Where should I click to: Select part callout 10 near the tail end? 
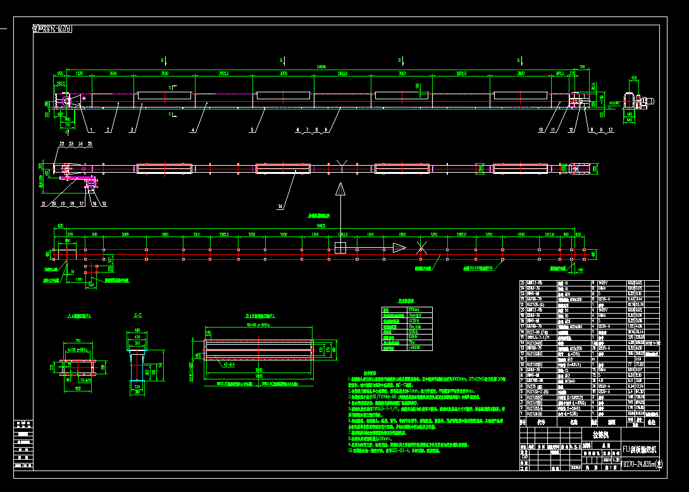point(541,130)
